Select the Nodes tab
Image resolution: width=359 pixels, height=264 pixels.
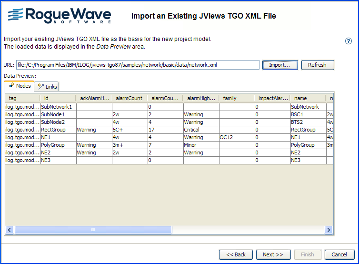[x=20, y=86]
